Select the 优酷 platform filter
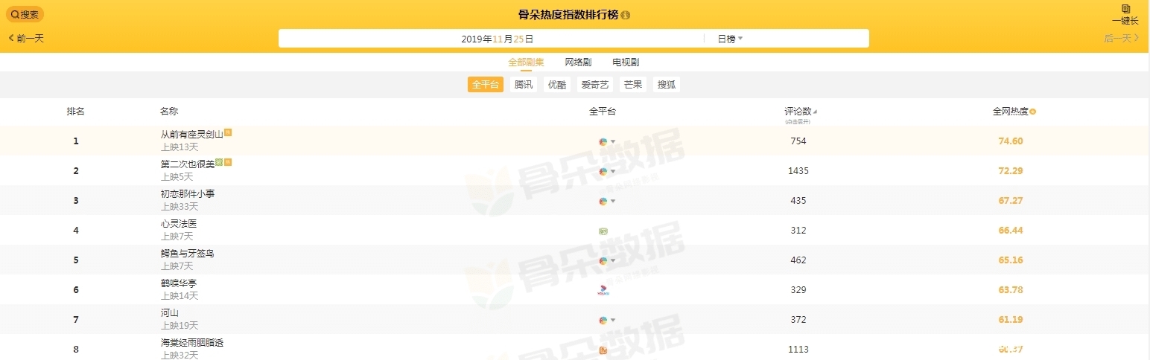1150x360 pixels. 557,85
